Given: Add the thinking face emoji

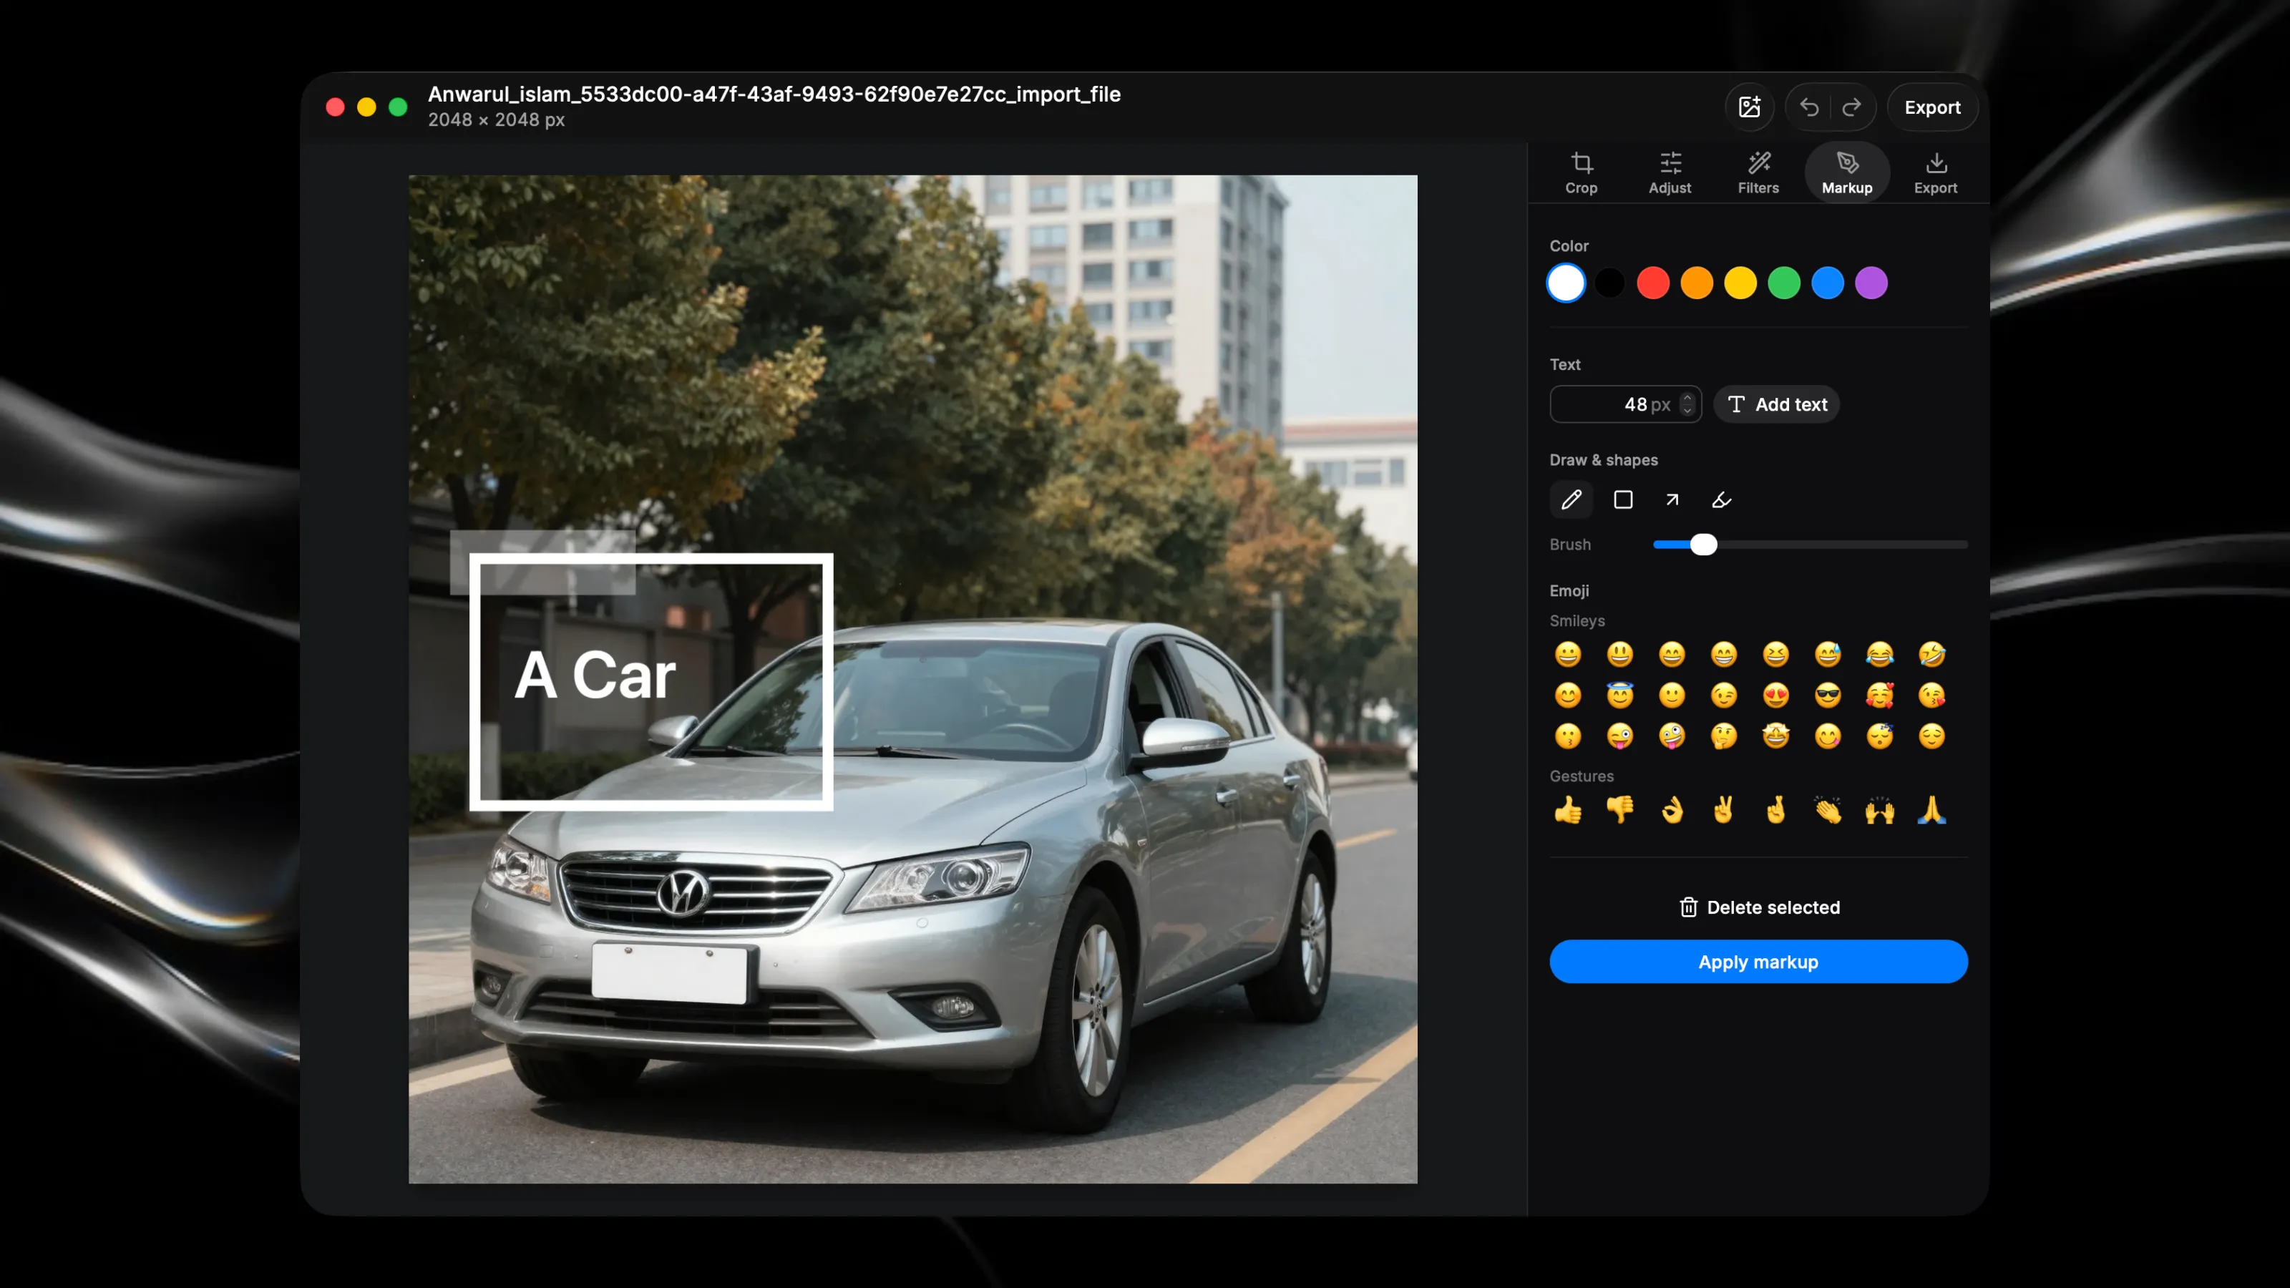Looking at the screenshot, I should pyautogui.click(x=1724, y=736).
